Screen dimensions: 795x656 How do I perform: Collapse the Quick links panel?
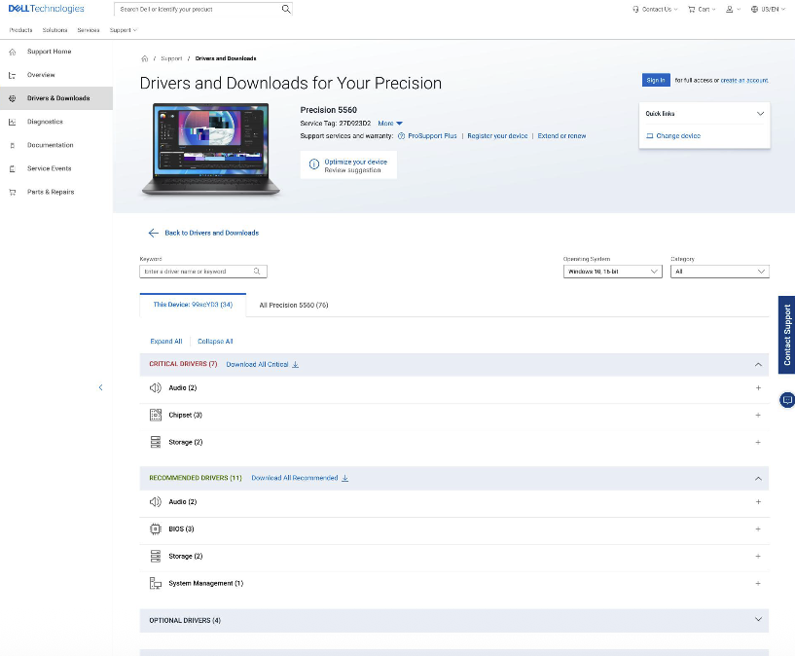pos(760,114)
